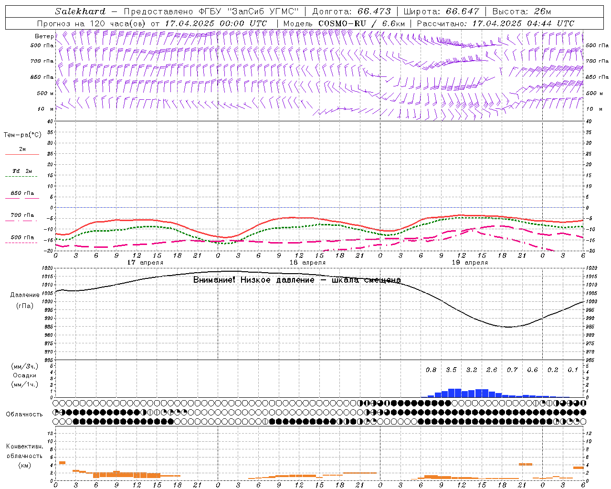Image resolution: width=611 pixels, height=489 pixels.
Task: Click the (гПа) unit under Давление
Action: (x=25, y=306)
